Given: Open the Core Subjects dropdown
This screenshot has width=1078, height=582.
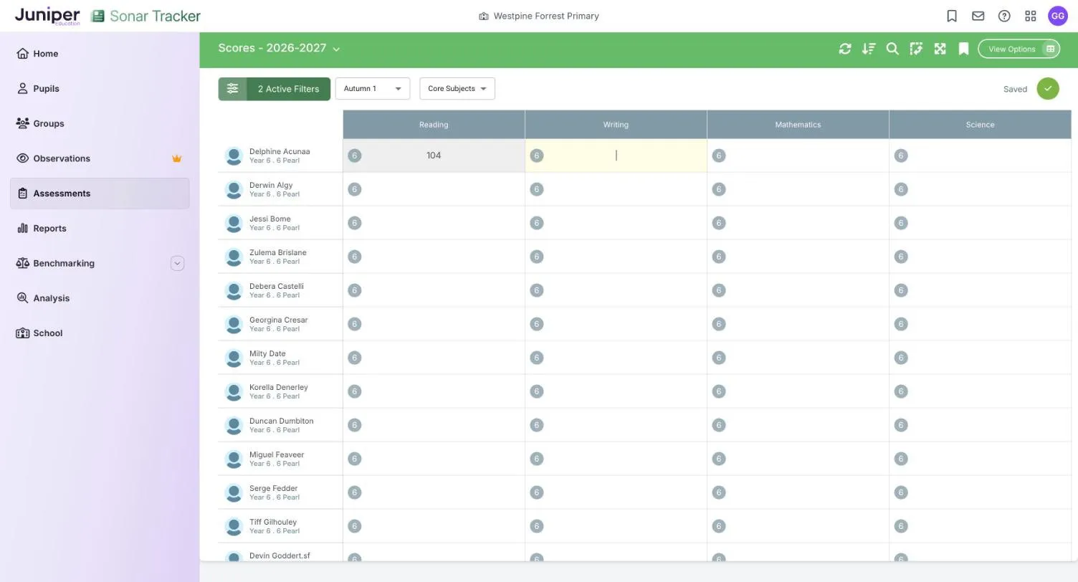Looking at the screenshot, I should (x=457, y=89).
